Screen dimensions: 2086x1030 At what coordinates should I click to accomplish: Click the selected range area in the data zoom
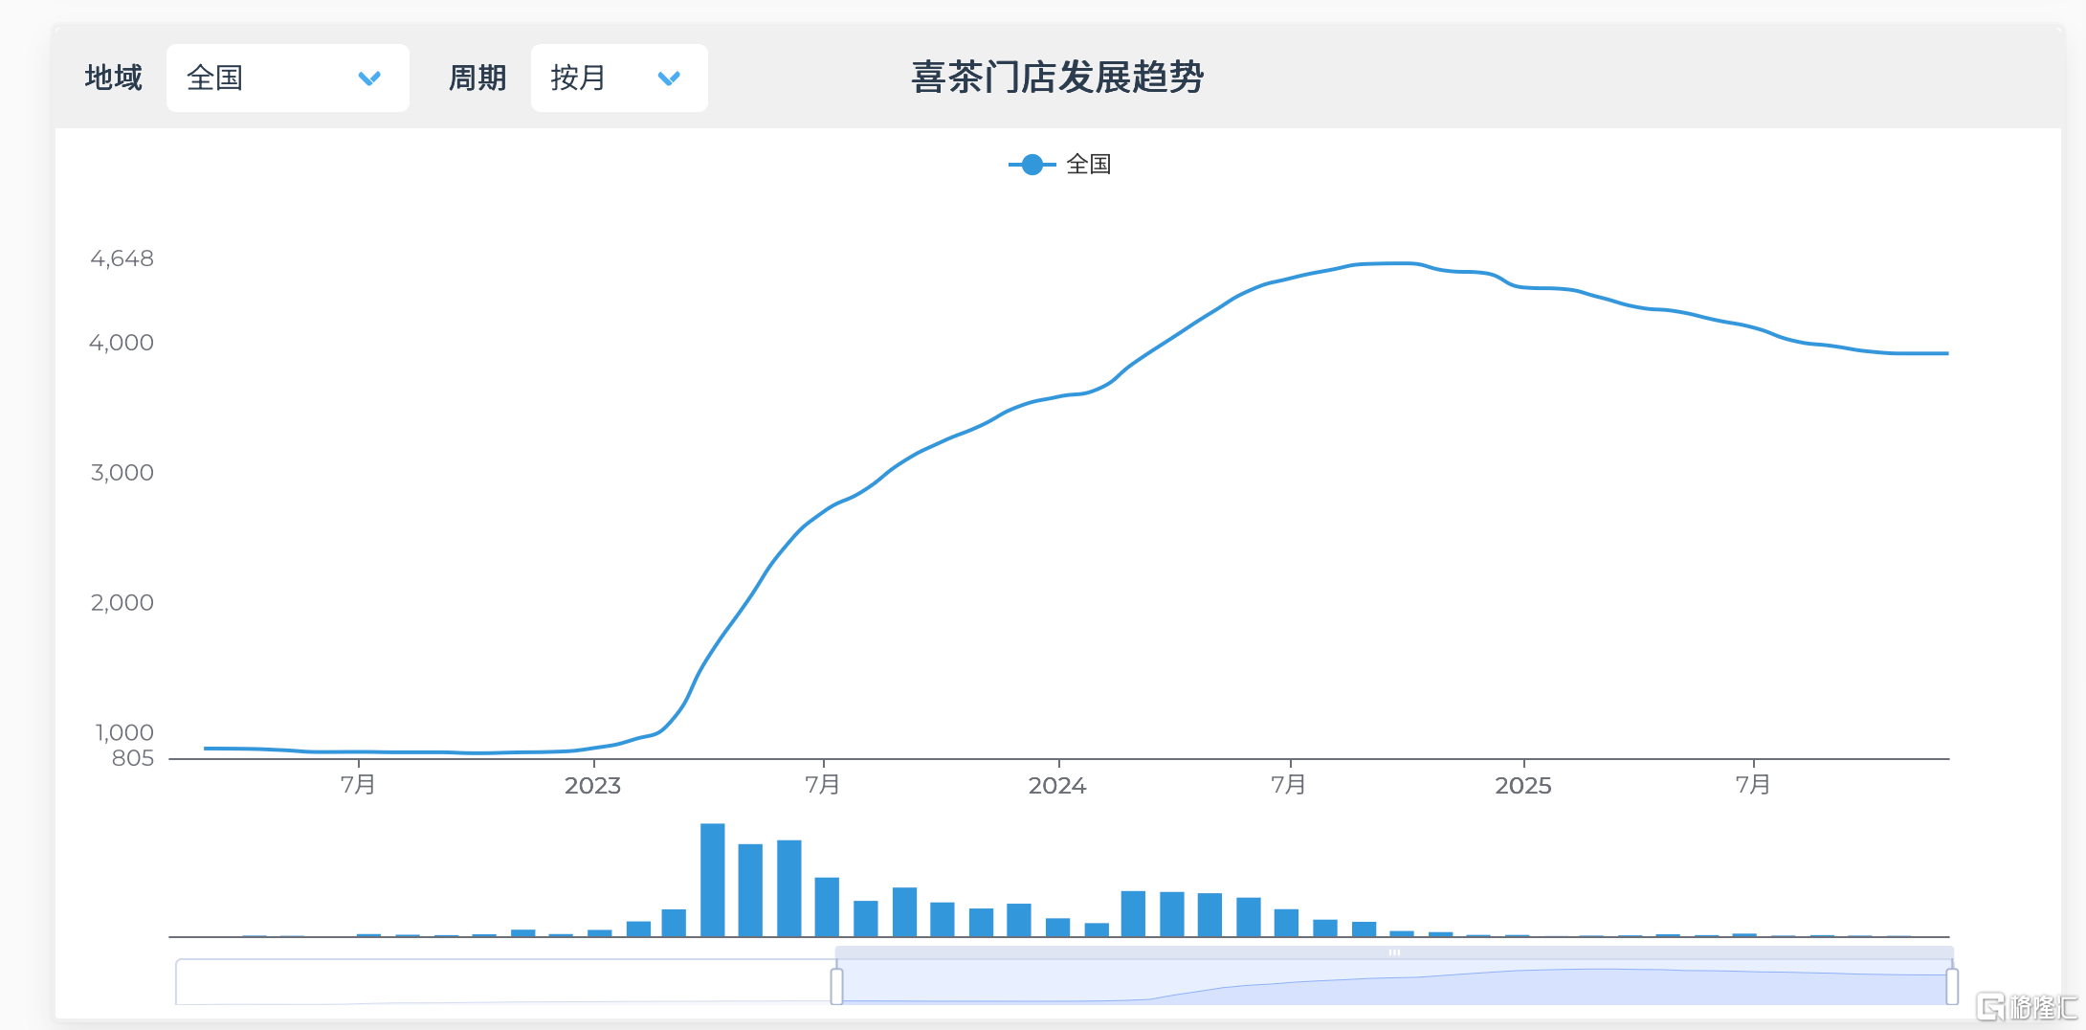tap(1394, 983)
